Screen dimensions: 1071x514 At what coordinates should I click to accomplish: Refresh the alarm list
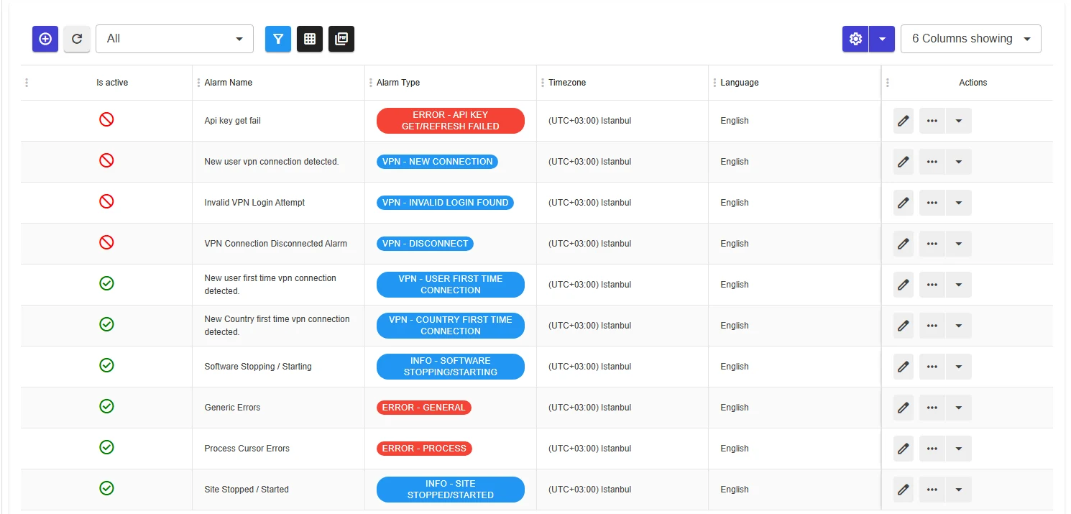point(77,39)
